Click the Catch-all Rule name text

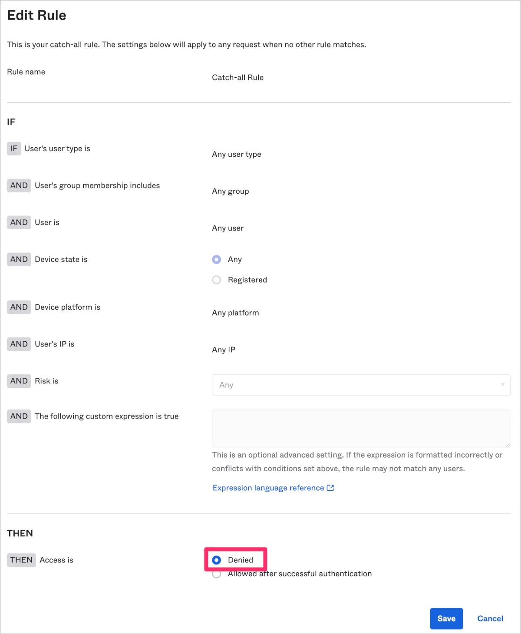coord(237,77)
